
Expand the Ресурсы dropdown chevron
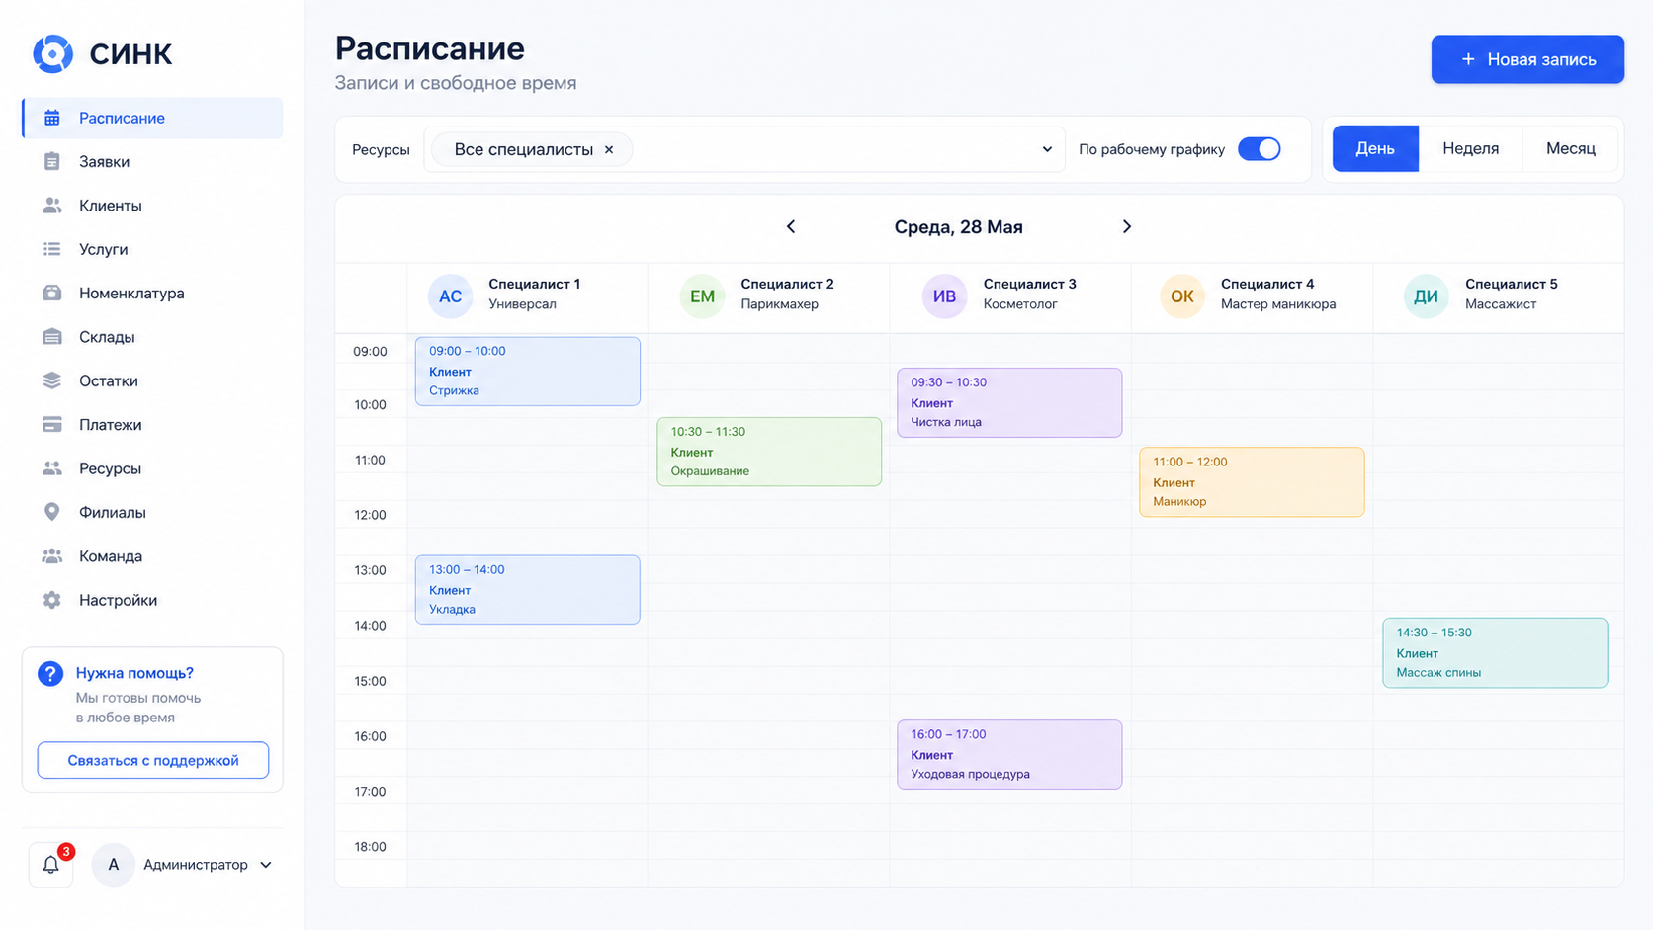point(1047,149)
